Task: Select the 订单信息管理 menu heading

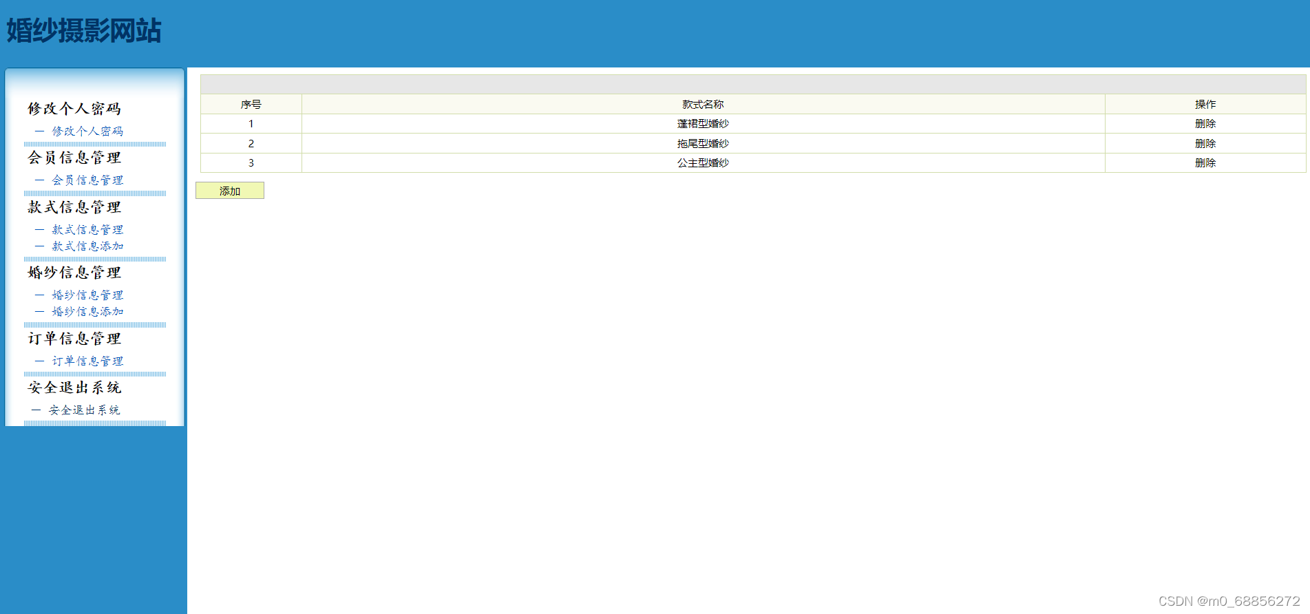Action: [x=74, y=338]
